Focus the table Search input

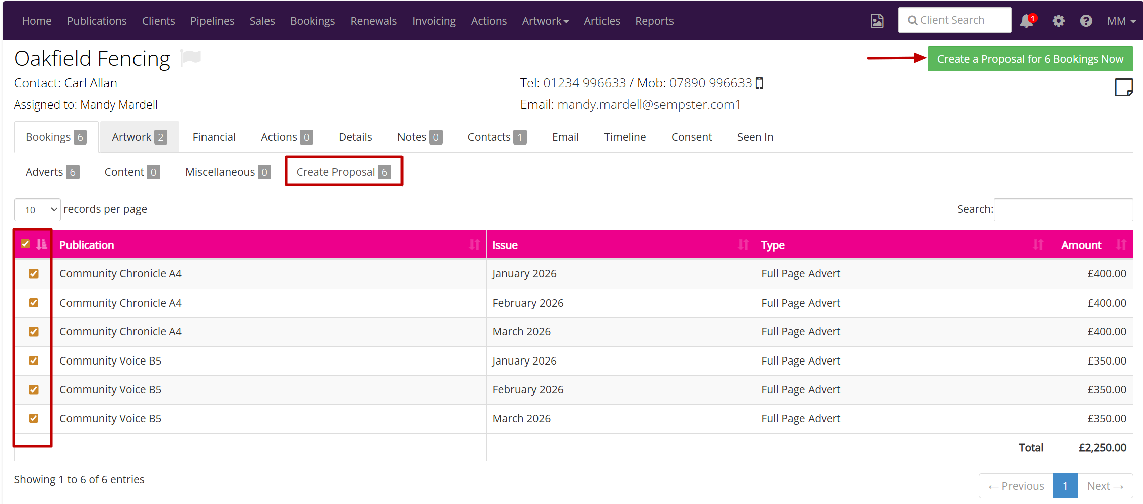tap(1063, 209)
